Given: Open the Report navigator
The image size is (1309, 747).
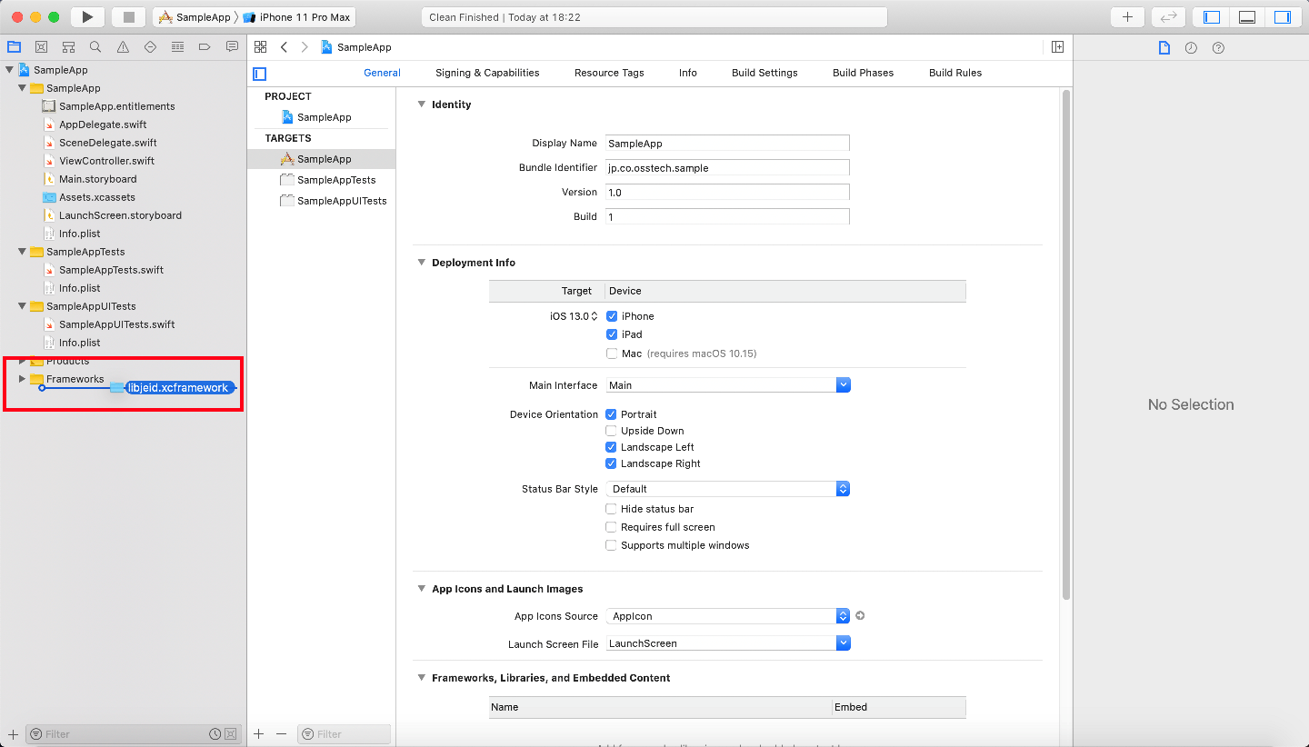Looking at the screenshot, I should (232, 47).
